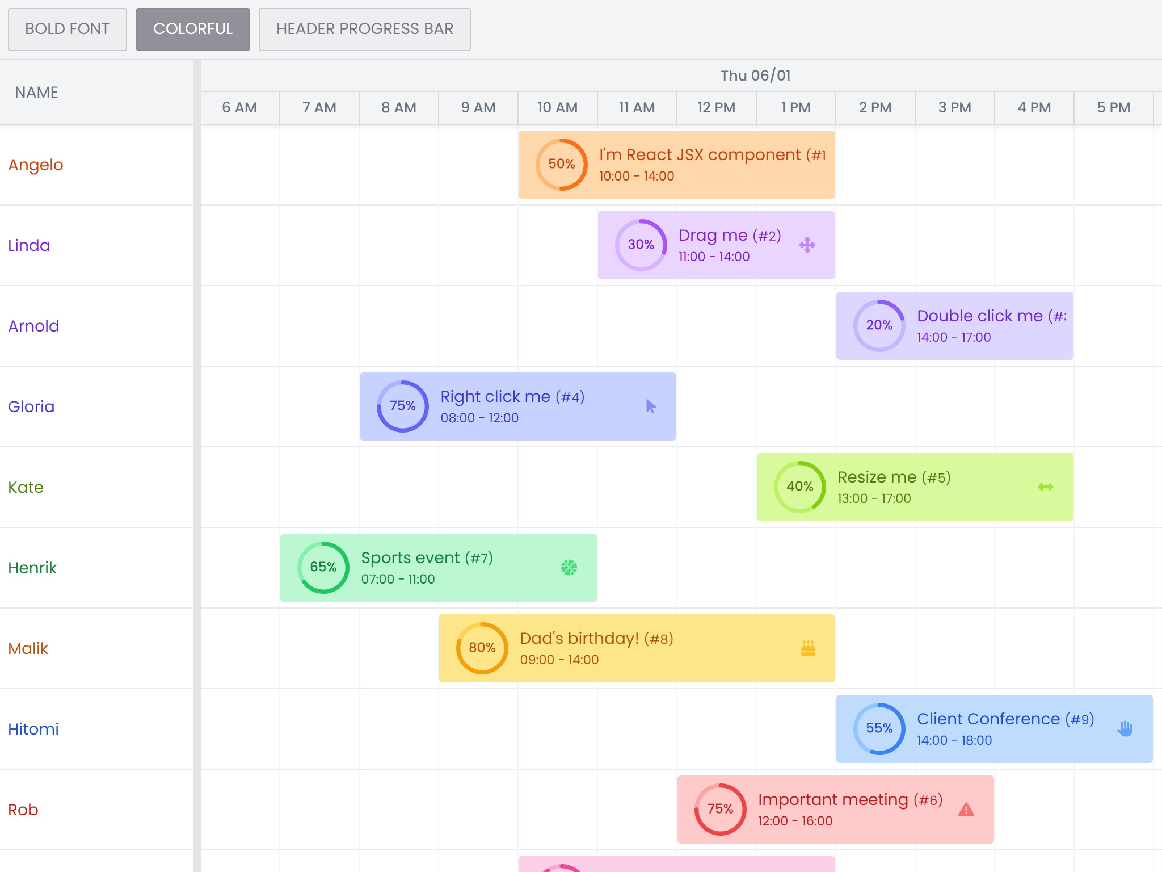Click the 75% progress circle in Important meeting event
The height and width of the screenshot is (872, 1162).
coord(721,810)
